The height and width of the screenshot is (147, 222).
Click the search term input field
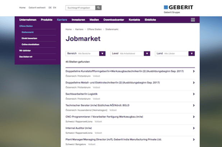[x=80, y=8]
